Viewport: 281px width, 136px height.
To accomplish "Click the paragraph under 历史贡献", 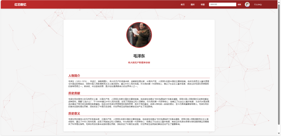I will [139, 102].
